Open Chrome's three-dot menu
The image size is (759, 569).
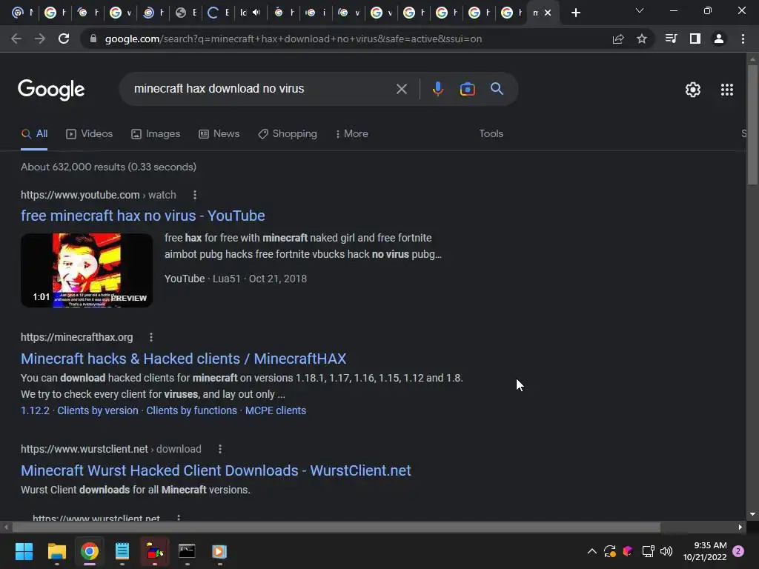pos(743,39)
